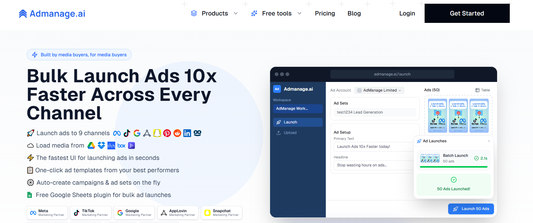Click the "Bulk Launch Ads 10x Faster" headline
Image resolution: width=533 pixels, height=223 pixels.
(x=122, y=94)
